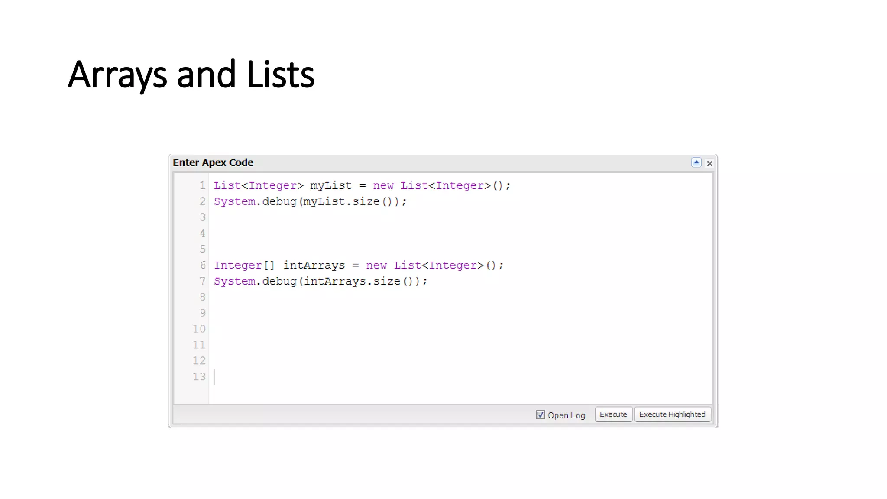The width and height of the screenshot is (887, 499).
Task: Collapse the Enter Apex Code panel arrow
Action: 696,162
